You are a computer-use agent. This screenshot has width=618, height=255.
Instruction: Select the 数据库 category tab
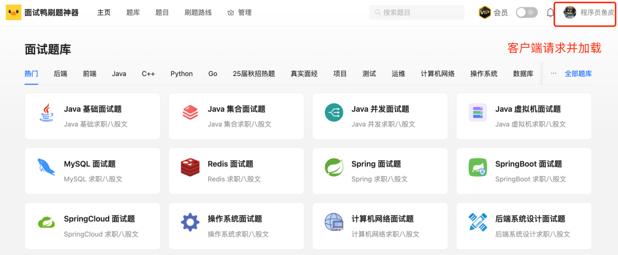coord(524,74)
